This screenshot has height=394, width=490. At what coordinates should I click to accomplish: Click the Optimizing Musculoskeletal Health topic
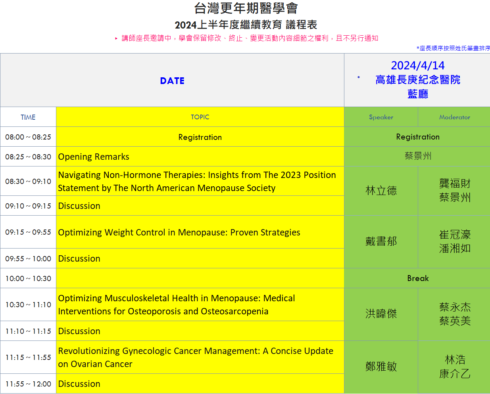pyautogui.click(x=177, y=304)
